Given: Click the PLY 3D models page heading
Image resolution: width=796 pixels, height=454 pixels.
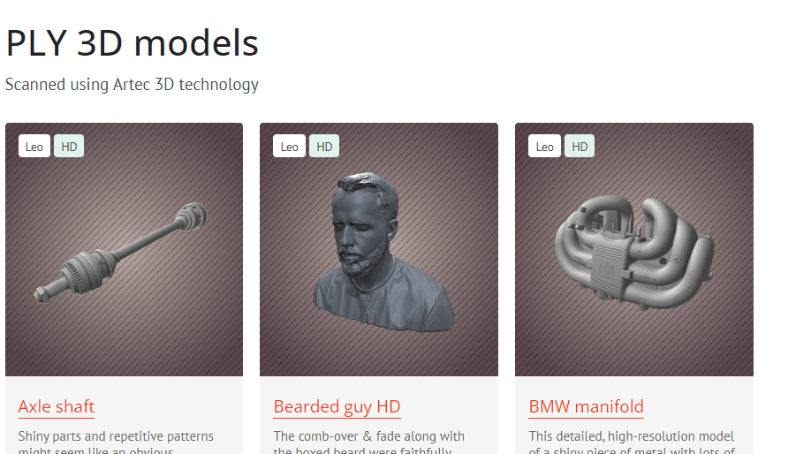Looking at the screenshot, I should point(132,43).
